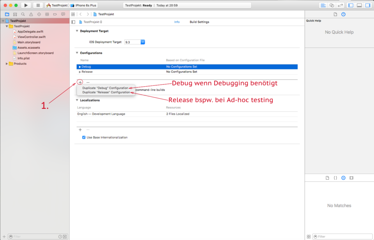Image resolution: width=374 pixels, height=240 pixels.
Task: Collapse the Products folder triangle
Action: click(7, 64)
